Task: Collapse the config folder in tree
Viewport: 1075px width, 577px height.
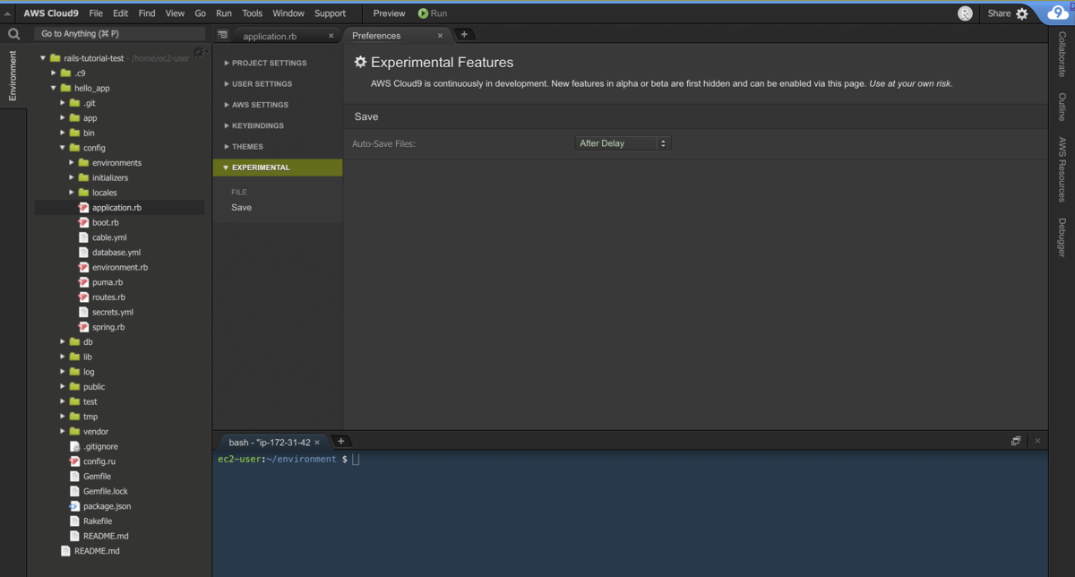Action: [x=63, y=148]
